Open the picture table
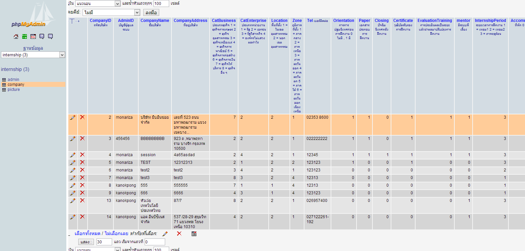The image size is (525, 251). 14,90
